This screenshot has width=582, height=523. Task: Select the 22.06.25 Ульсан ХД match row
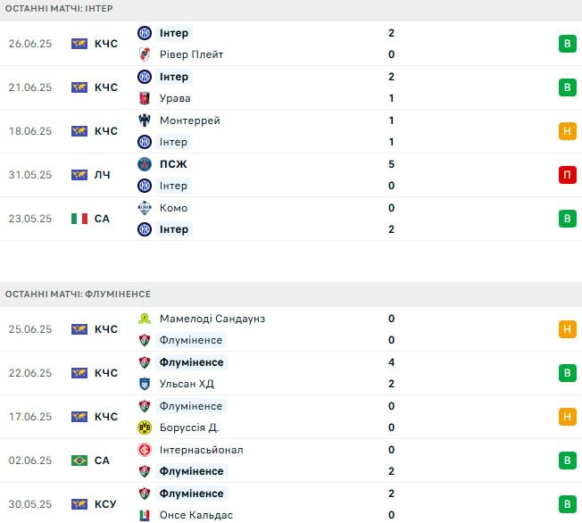pyautogui.click(x=291, y=373)
